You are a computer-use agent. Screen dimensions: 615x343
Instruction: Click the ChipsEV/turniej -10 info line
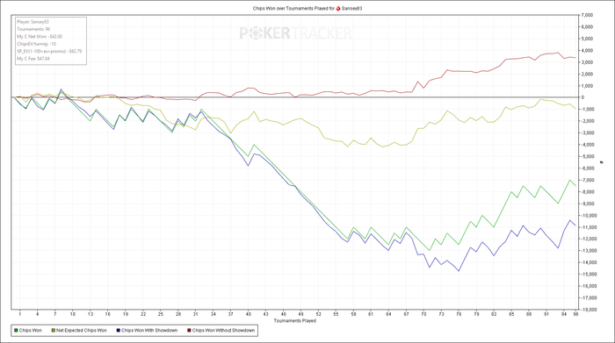[36, 44]
